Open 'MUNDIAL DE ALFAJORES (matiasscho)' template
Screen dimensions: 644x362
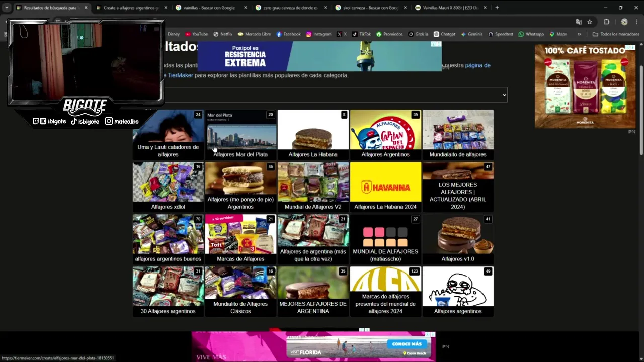point(385,239)
